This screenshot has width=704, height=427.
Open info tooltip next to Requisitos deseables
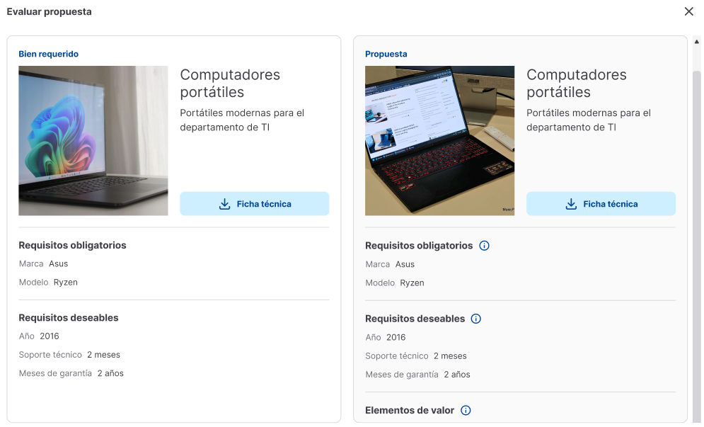click(x=475, y=318)
